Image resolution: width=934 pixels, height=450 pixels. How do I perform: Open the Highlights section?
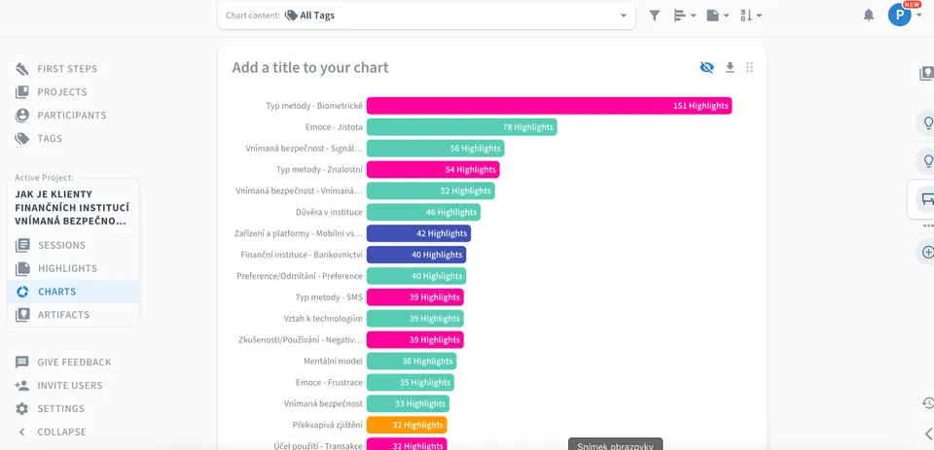pos(67,268)
